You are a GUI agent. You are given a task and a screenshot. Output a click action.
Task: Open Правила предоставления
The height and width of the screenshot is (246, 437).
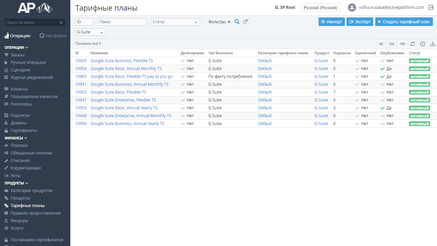(36, 213)
